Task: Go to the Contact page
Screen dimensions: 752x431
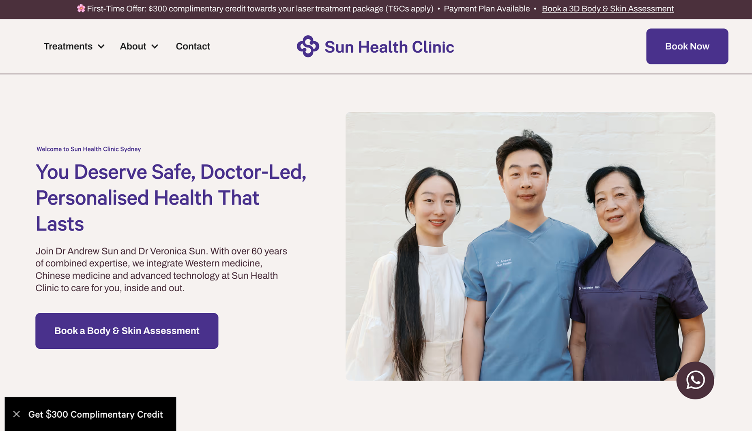Action: [x=193, y=46]
